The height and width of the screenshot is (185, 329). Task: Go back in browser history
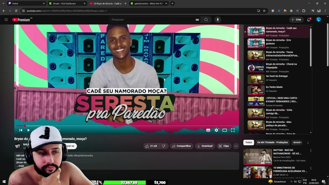coord(4,11)
